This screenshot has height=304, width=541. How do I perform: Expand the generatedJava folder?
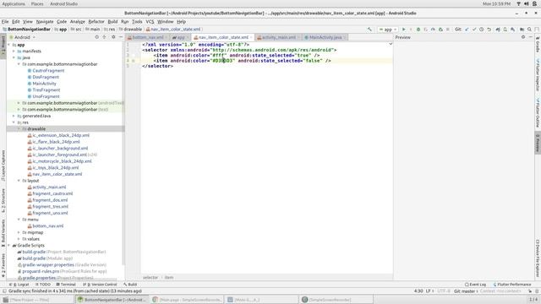pos(14,117)
